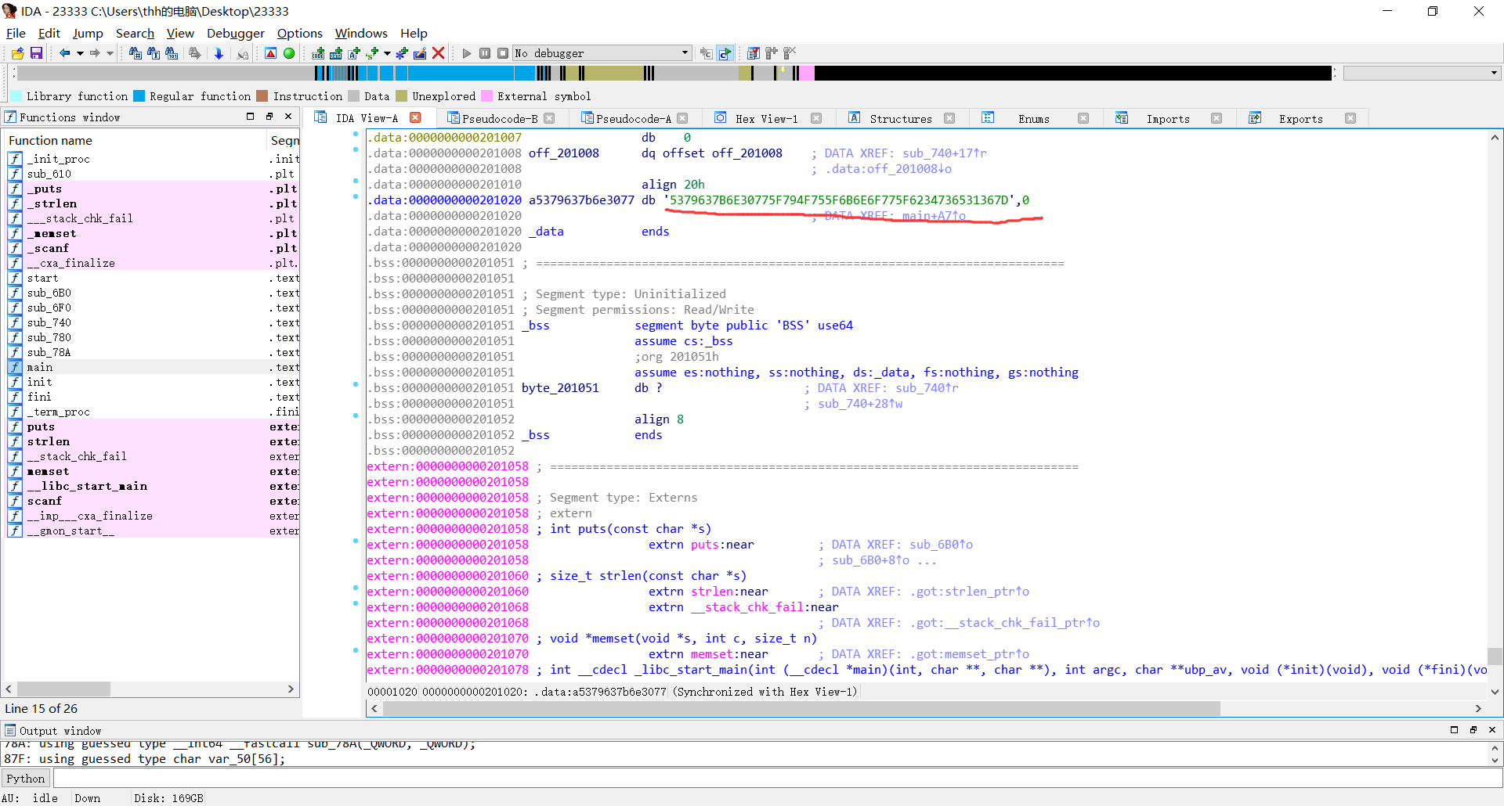Viewport: 1504px width, 806px height.
Task: Open the Jump menu
Action: click(x=88, y=33)
